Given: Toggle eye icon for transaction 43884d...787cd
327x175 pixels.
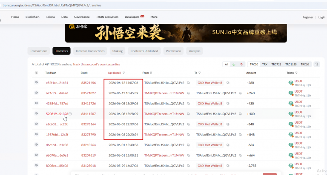Looking at the screenshot, I should tap(36, 103).
